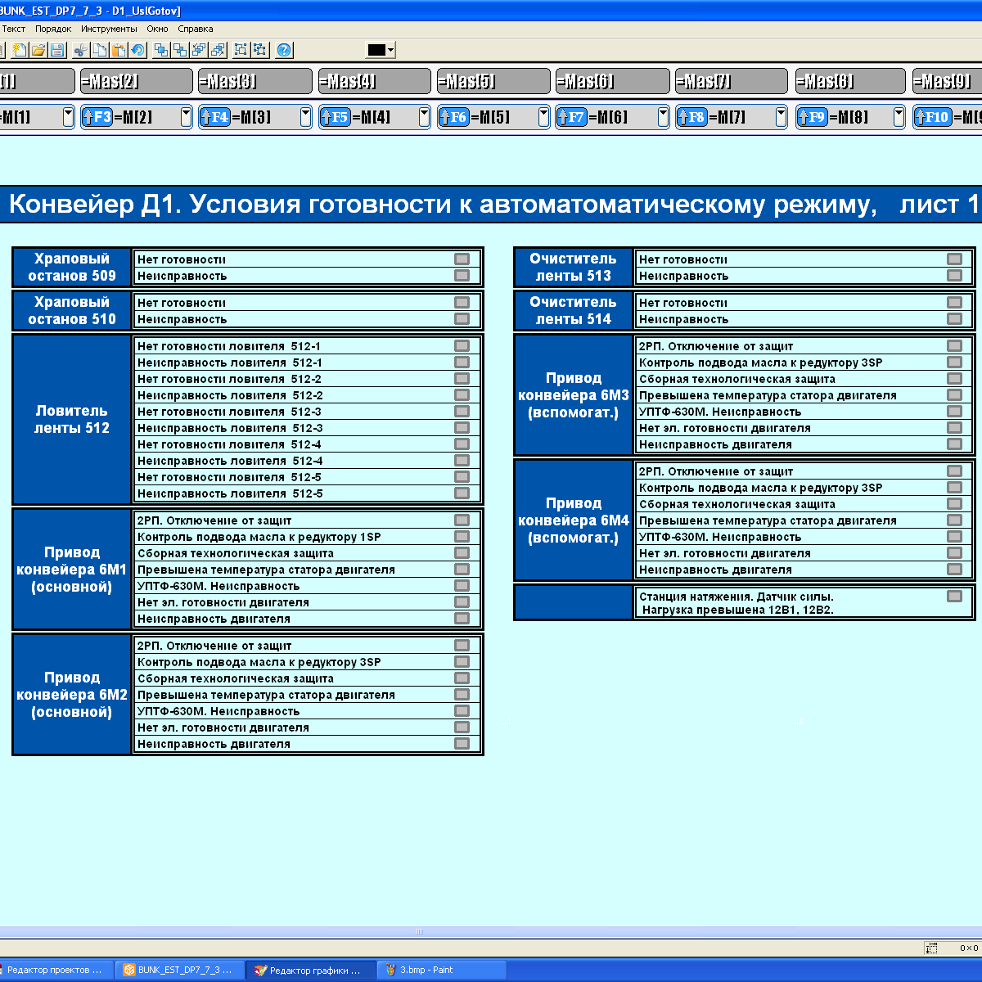This screenshot has height=982, width=982.
Task: Open the =M[5] dropdown arrow
Action: pos(544,117)
